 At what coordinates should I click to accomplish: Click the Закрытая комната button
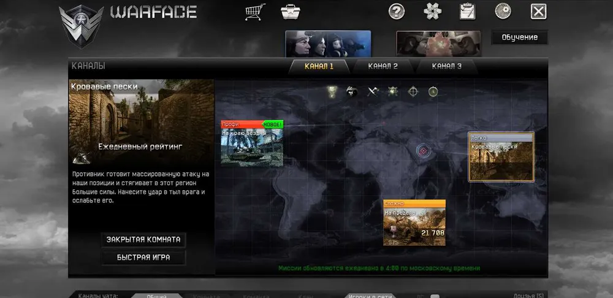(x=143, y=240)
